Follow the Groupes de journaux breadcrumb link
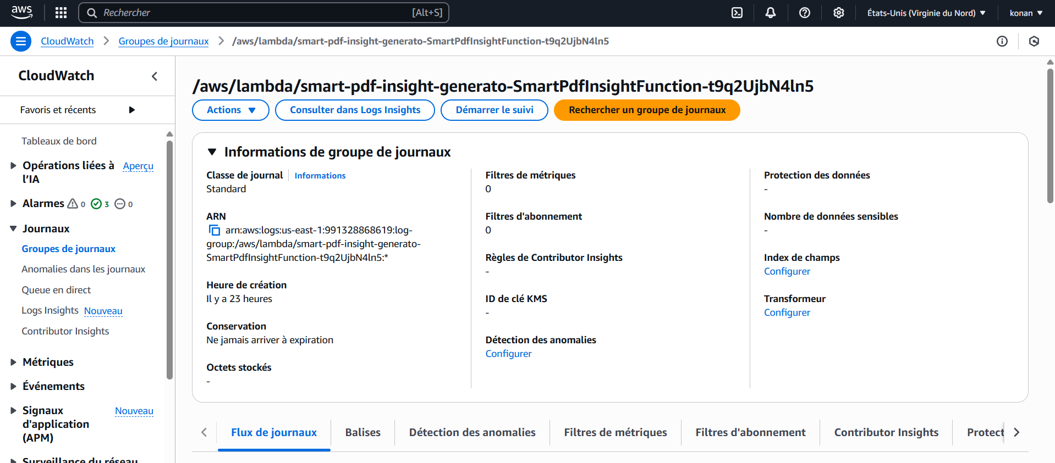The image size is (1055, 463). (163, 41)
